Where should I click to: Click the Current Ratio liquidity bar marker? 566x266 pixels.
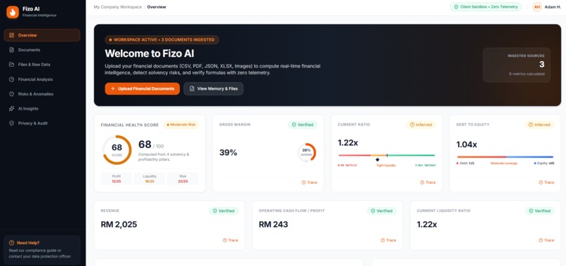[378, 159]
